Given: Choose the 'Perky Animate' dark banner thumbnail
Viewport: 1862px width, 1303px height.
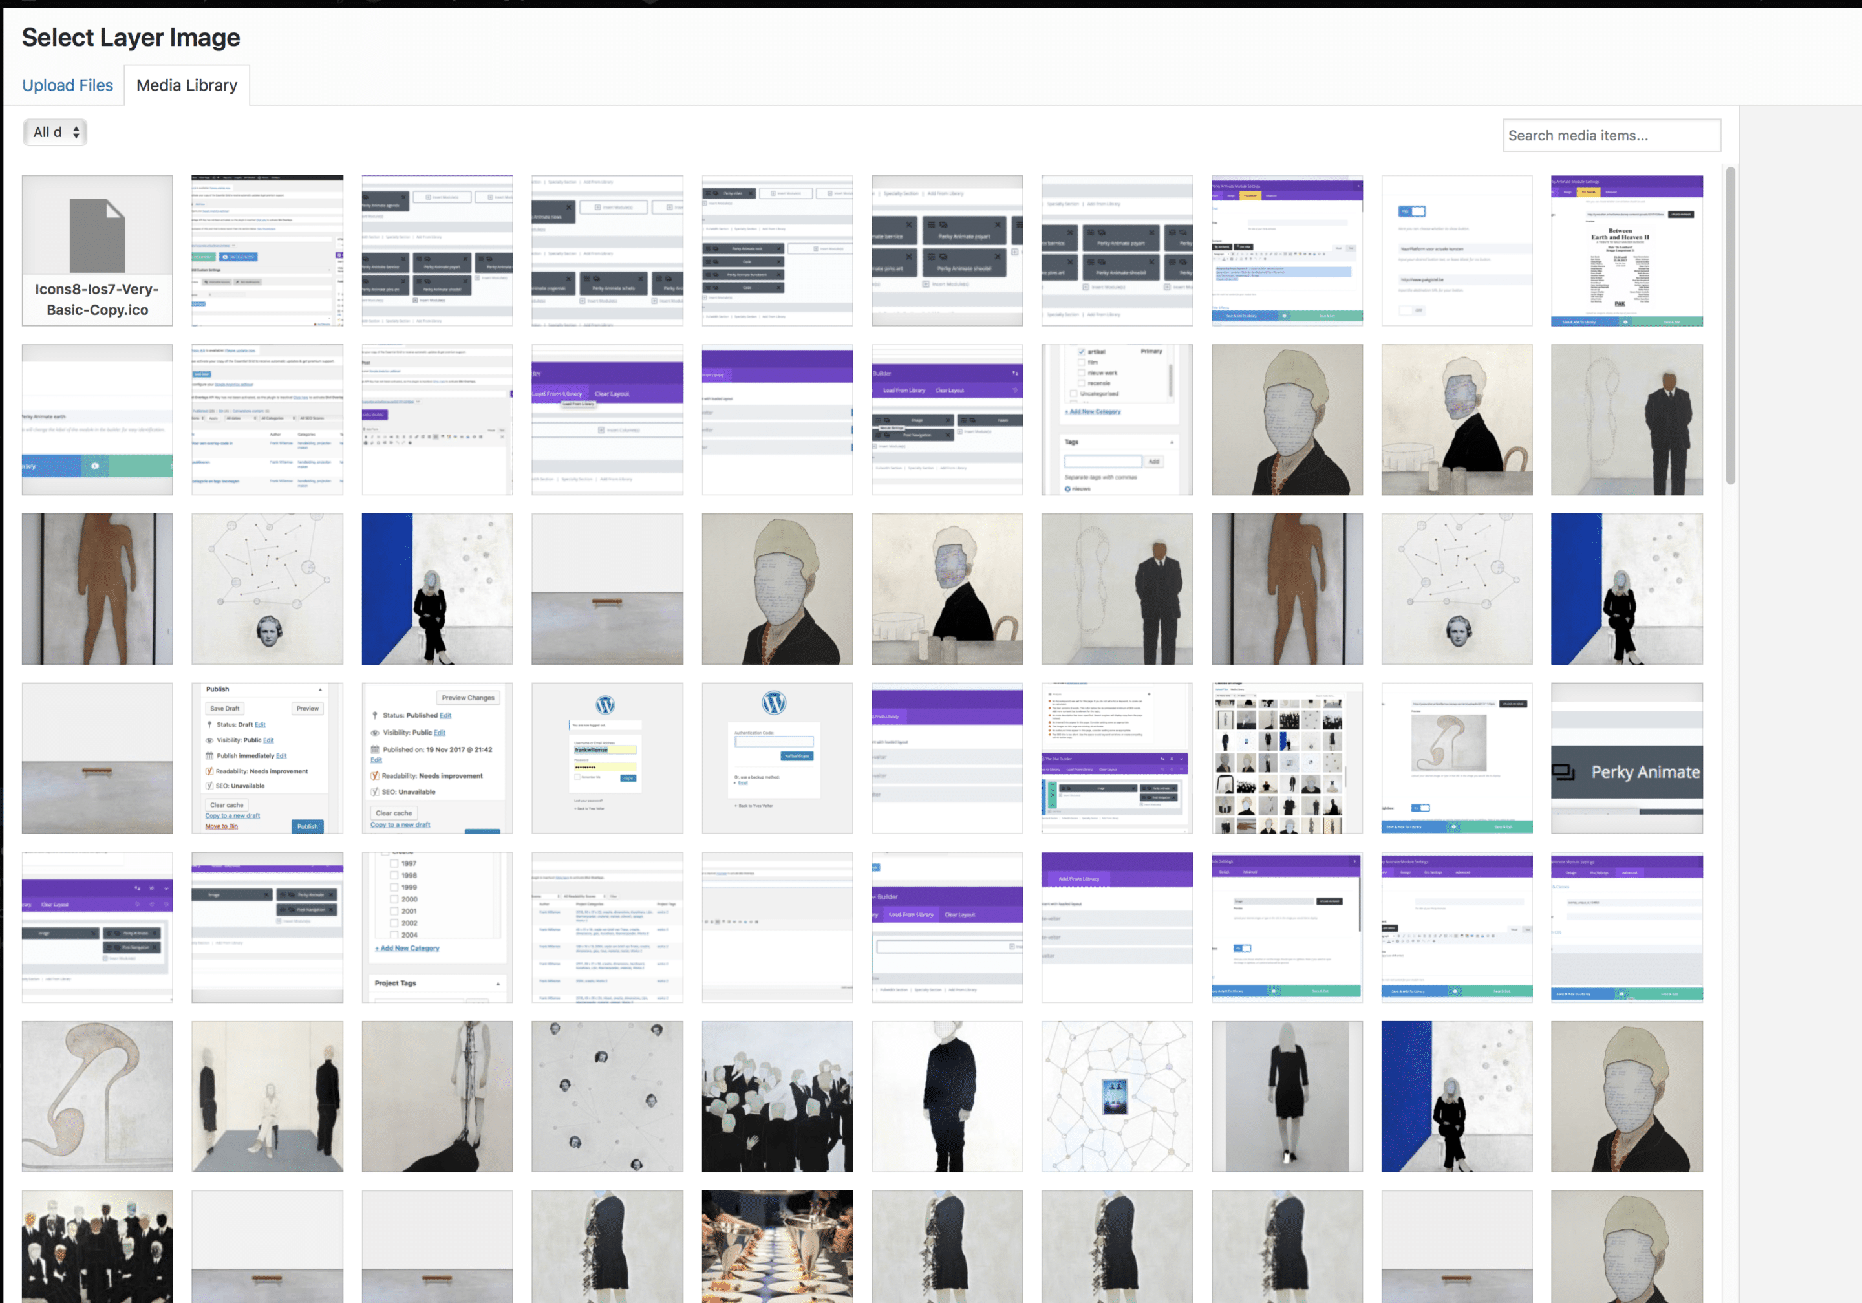Looking at the screenshot, I should click(1627, 758).
